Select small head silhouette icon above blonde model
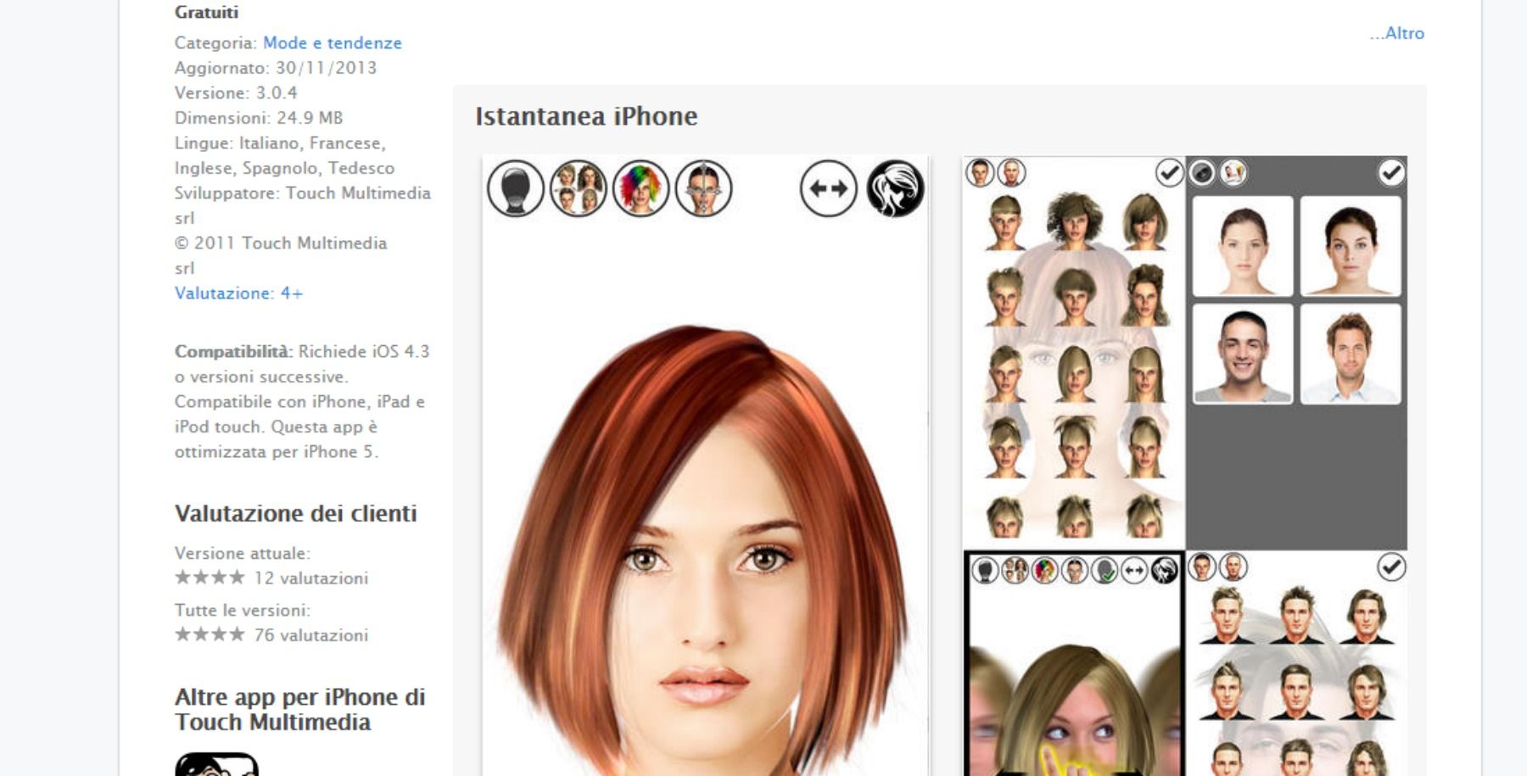The image size is (1527, 776). pos(985,570)
